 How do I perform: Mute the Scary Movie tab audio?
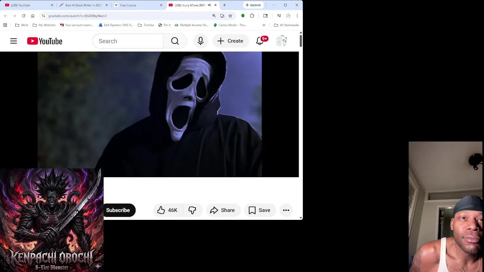click(x=209, y=5)
